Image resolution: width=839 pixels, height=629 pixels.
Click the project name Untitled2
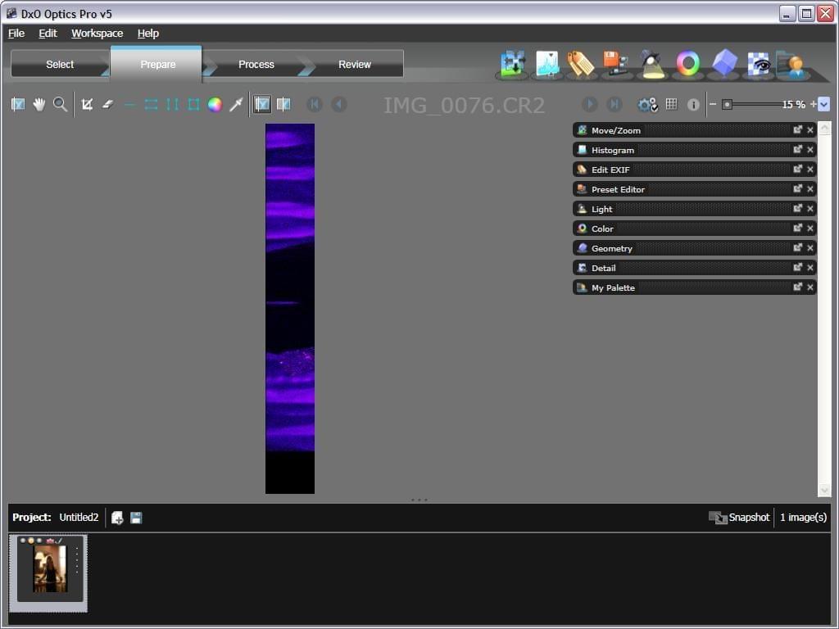(x=79, y=518)
